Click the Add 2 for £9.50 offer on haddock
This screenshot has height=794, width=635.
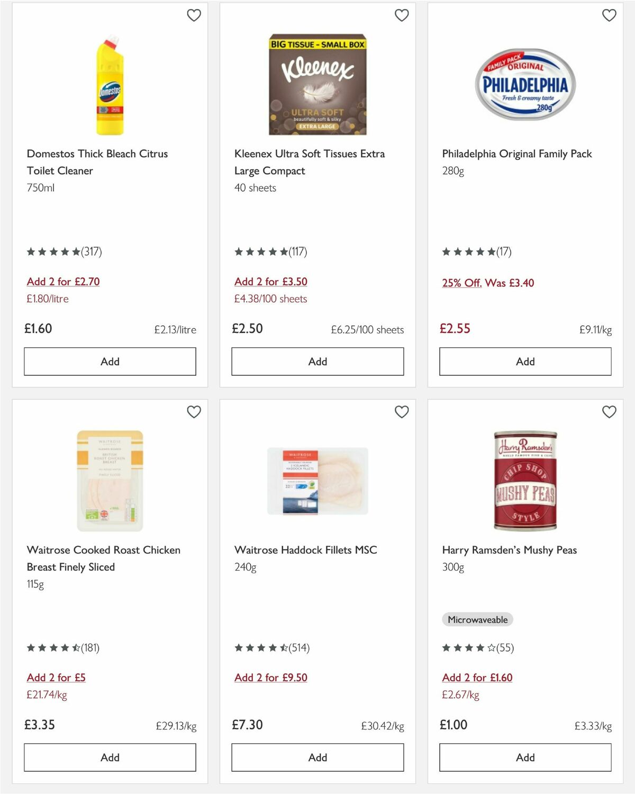point(271,678)
